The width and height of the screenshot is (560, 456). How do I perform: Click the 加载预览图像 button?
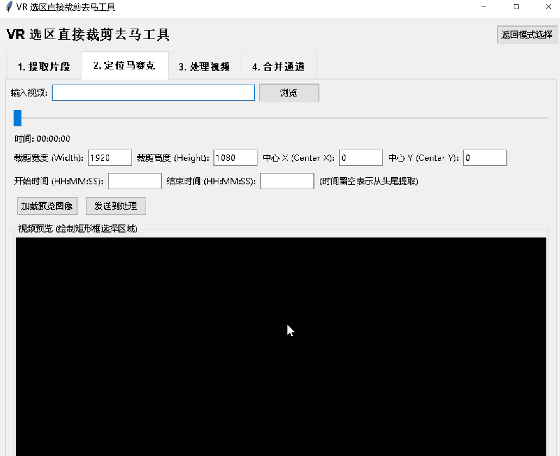click(47, 205)
